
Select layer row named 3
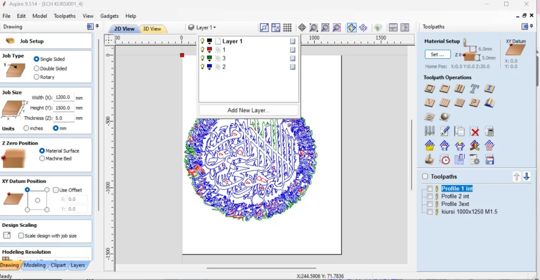click(248, 58)
